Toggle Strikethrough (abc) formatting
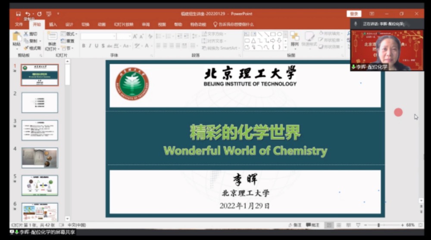The width and height of the screenshot is (431, 240). [x=109, y=46]
